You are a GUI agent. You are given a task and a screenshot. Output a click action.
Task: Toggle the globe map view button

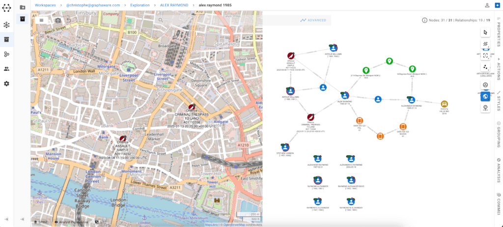[485, 96]
